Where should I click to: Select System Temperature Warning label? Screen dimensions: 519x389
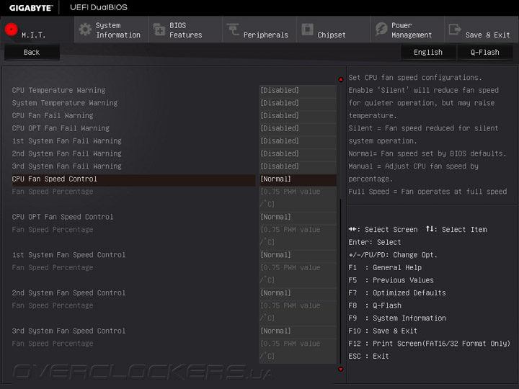coord(65,103)
